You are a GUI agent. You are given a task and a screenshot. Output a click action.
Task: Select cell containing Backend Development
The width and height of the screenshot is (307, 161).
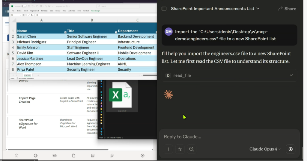tap(137, 36)
